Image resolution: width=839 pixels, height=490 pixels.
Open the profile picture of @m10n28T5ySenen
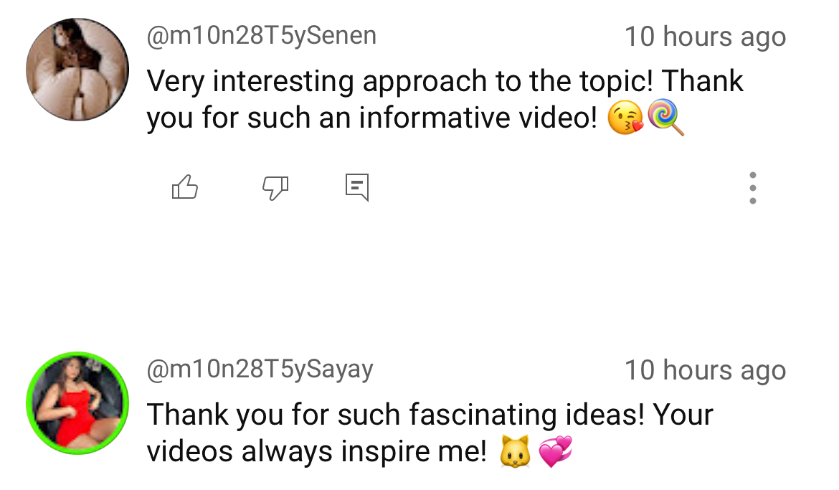pyautogui.click(x=77, y=70)
